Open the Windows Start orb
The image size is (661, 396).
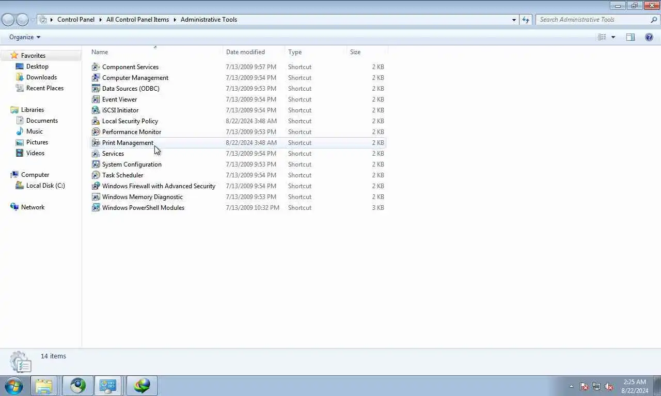14,386
